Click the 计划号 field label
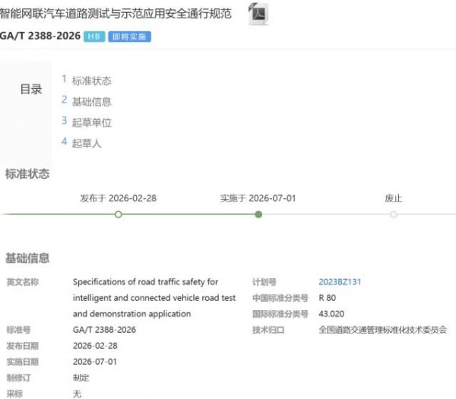456x399 pixels. 264,282
